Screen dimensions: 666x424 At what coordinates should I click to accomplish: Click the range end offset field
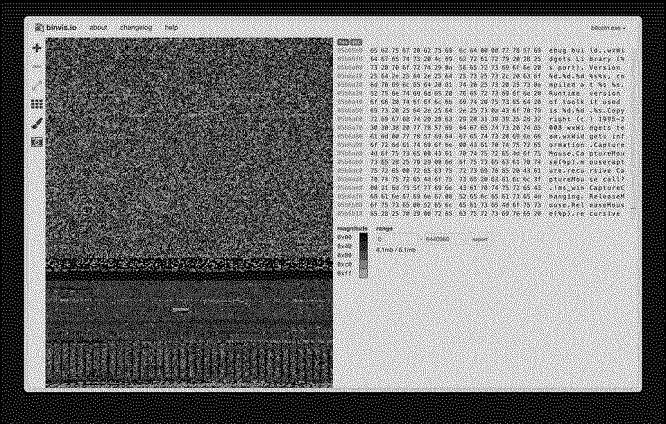click(x=444, y=239)
